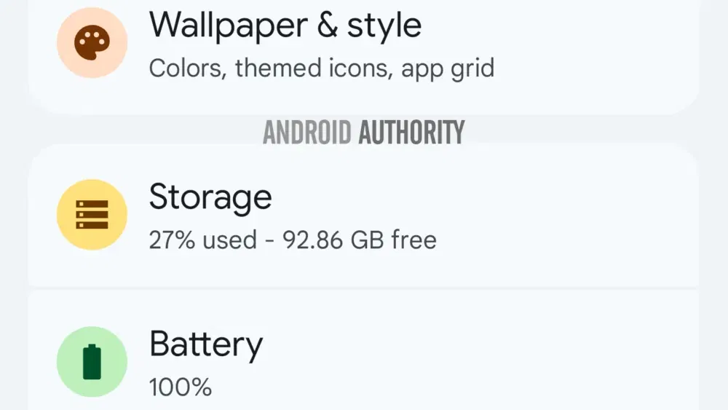The height and width of the screenshot is (410, 728).
Task: Click the Android Authority watermark
Action: (x=363, y=133)
